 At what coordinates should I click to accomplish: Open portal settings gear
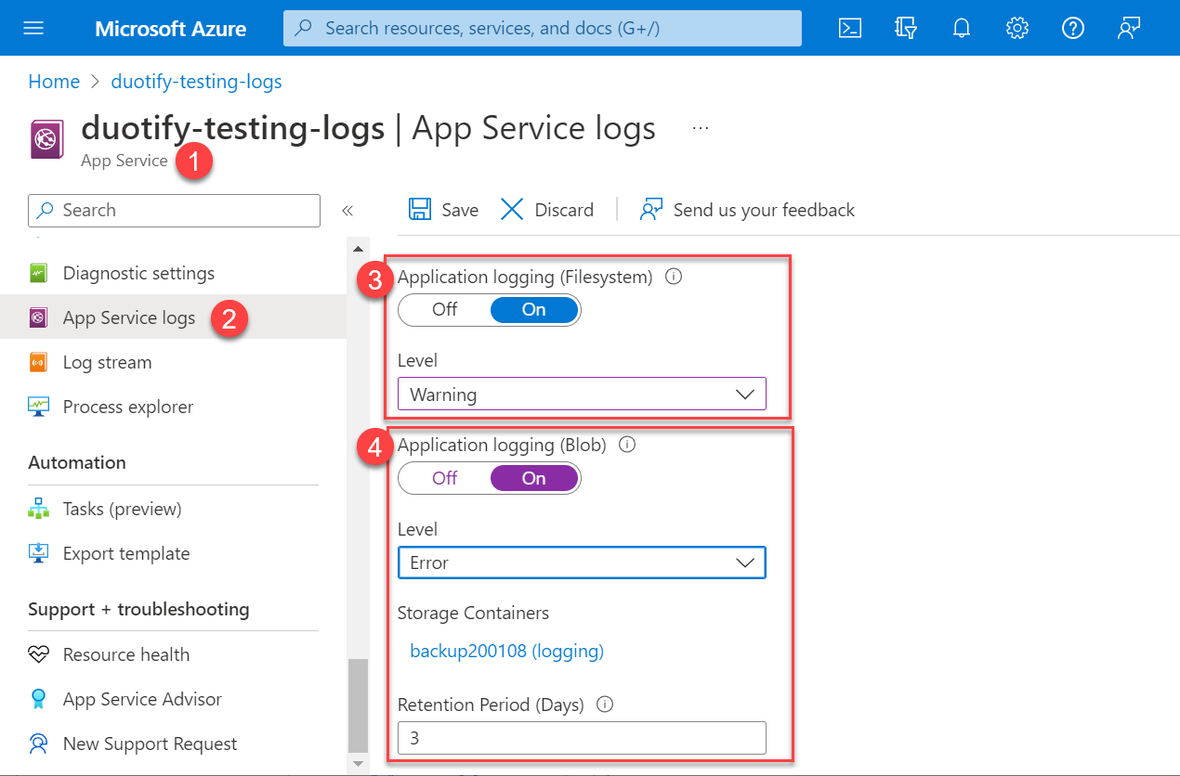[1017, 28]
